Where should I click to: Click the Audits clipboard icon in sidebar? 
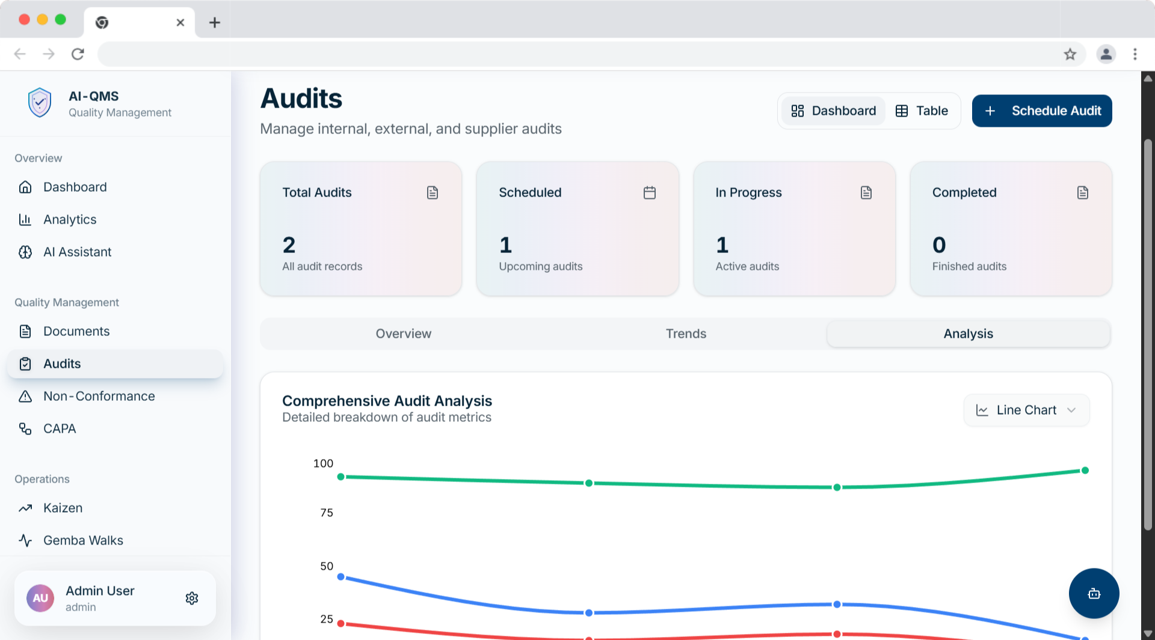coord(25,364)
